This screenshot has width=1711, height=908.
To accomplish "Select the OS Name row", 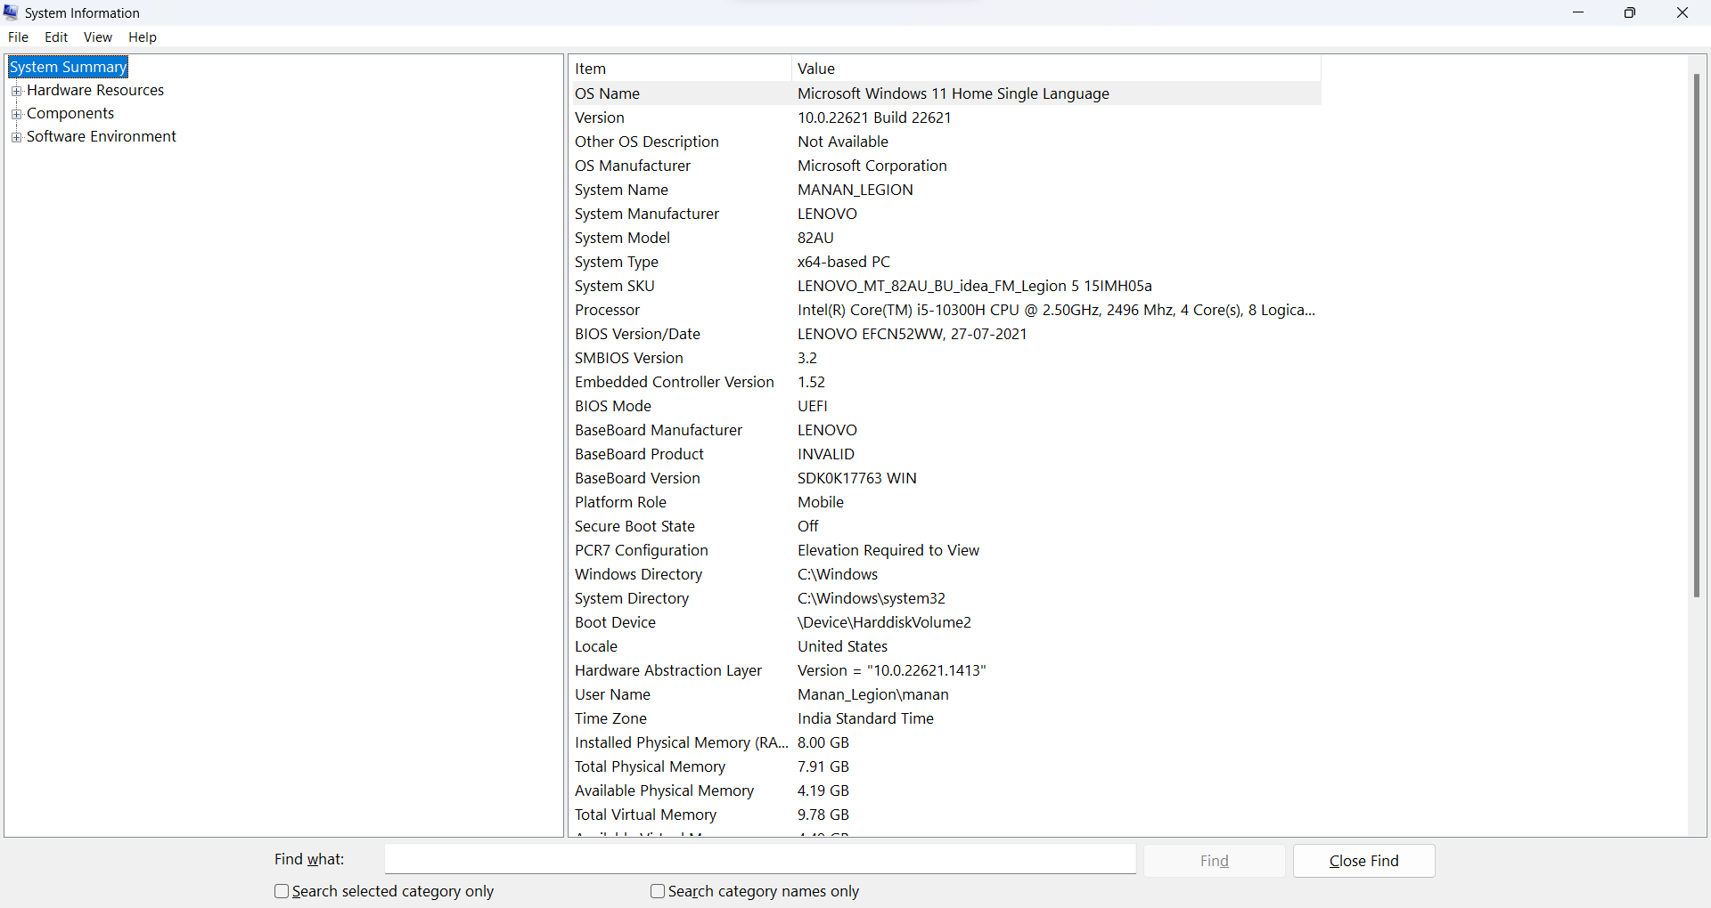I will pos(945,93).
